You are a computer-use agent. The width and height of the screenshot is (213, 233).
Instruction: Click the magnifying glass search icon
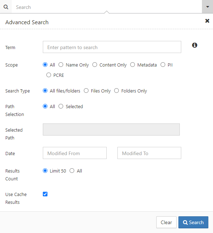[6, 7]
